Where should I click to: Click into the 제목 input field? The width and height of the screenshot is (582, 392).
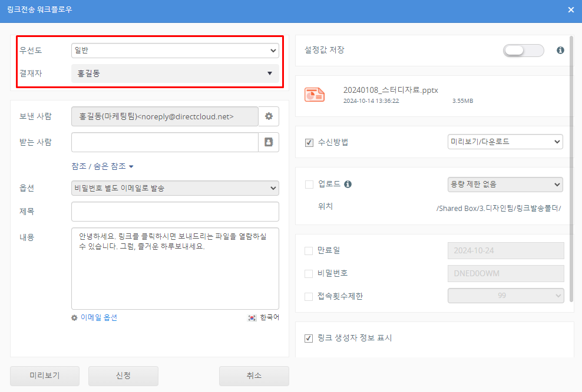[x=175, y=212]
